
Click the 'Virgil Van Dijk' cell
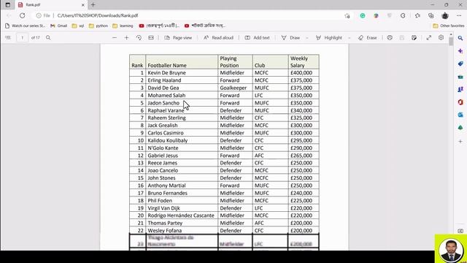coord(182,208)
